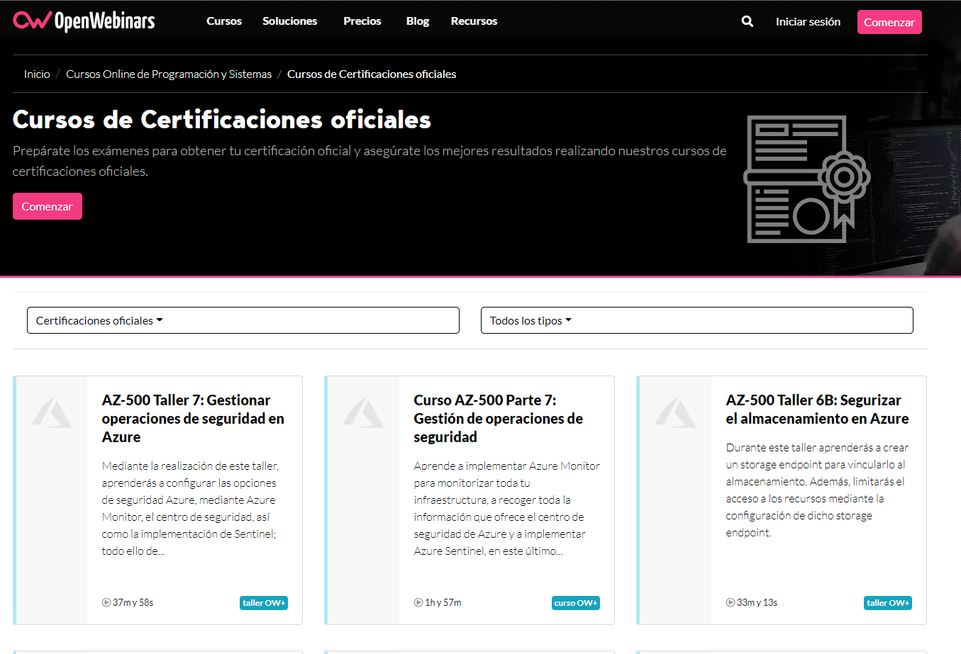This screenshot has width=961, height=654.
Task: Open AZ-500 Taller 7: Gestionar operaciones course title
Action: point(193,419)
